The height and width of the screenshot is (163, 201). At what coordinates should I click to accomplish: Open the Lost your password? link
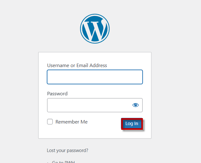point(67,150)
